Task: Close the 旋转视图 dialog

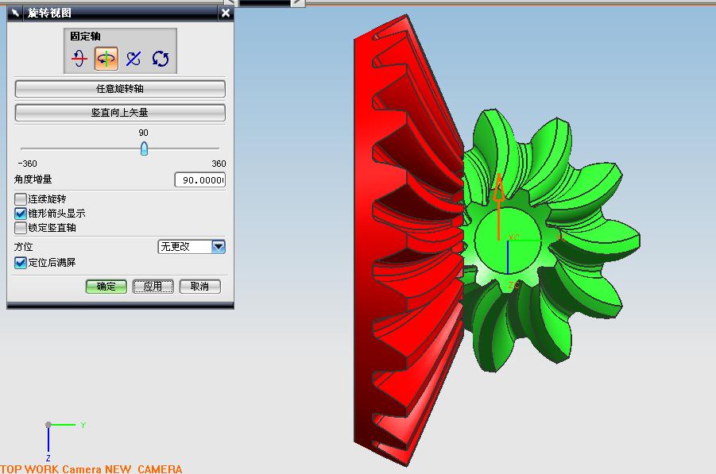Action: point(226,13)
